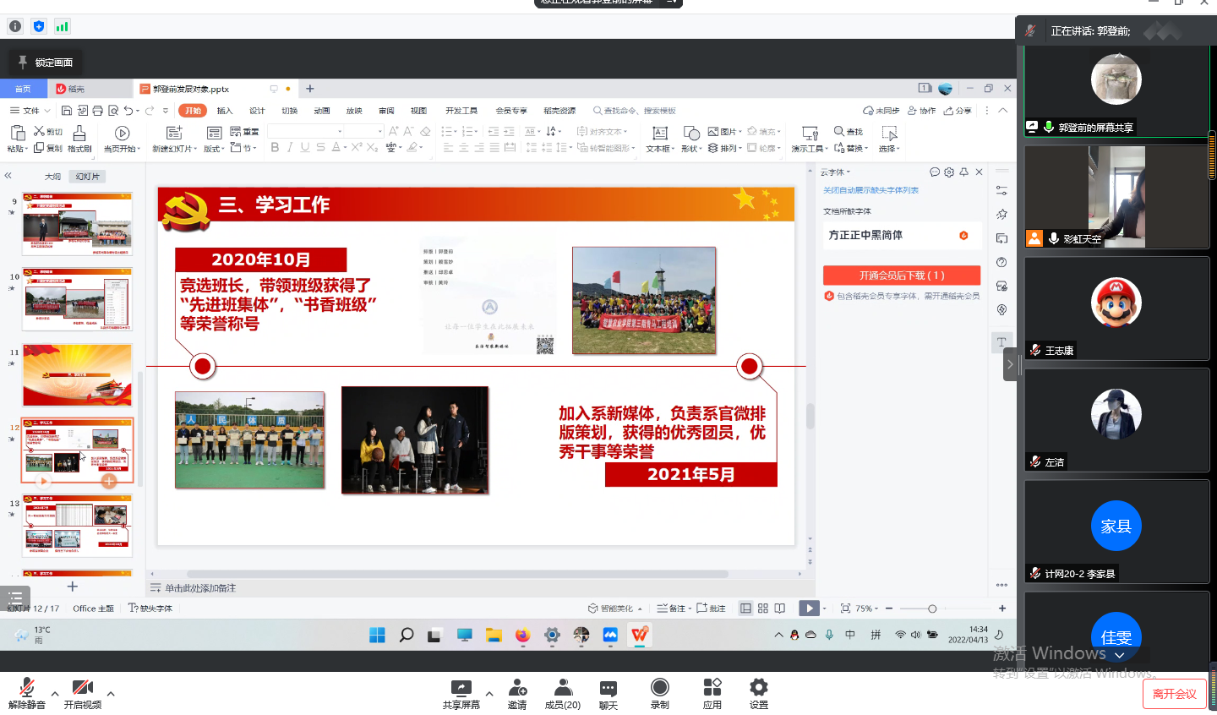
Task: Click 开通会员后下载 (1) red button
Action: pyautogui.click(x=902, y=276)
